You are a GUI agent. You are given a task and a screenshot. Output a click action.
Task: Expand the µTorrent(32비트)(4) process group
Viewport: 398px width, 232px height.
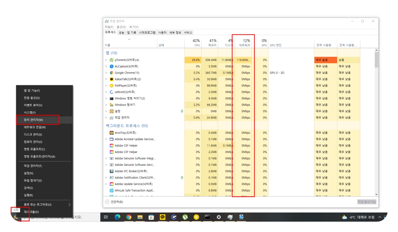106,60
